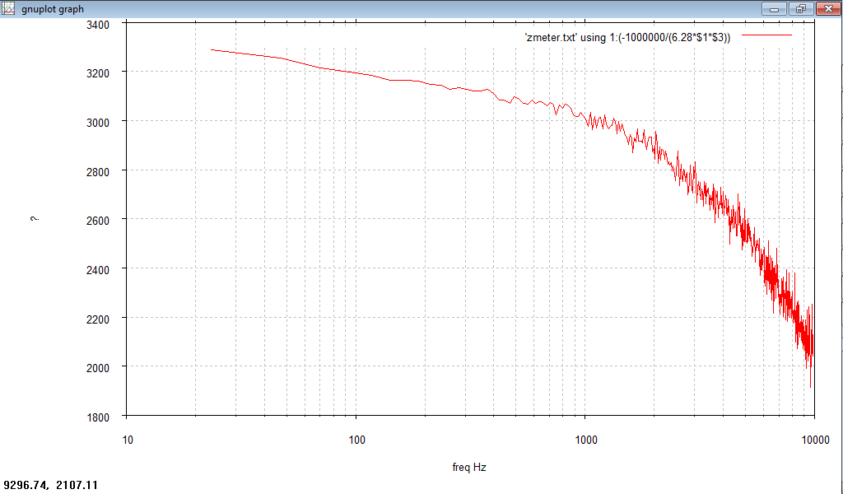Click the 2400 y-axis tick label

click(98, 270)
